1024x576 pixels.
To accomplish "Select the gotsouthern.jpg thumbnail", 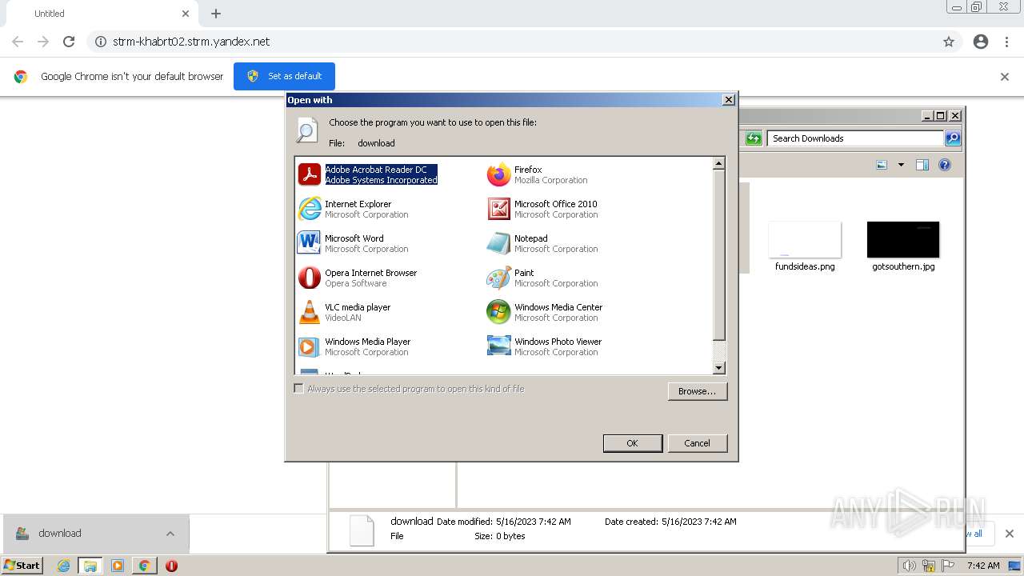I will tap(903, 240).
